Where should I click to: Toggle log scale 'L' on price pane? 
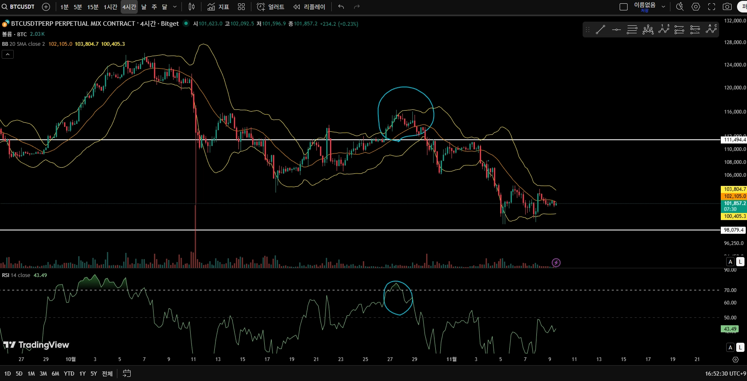tap(740, 262)
